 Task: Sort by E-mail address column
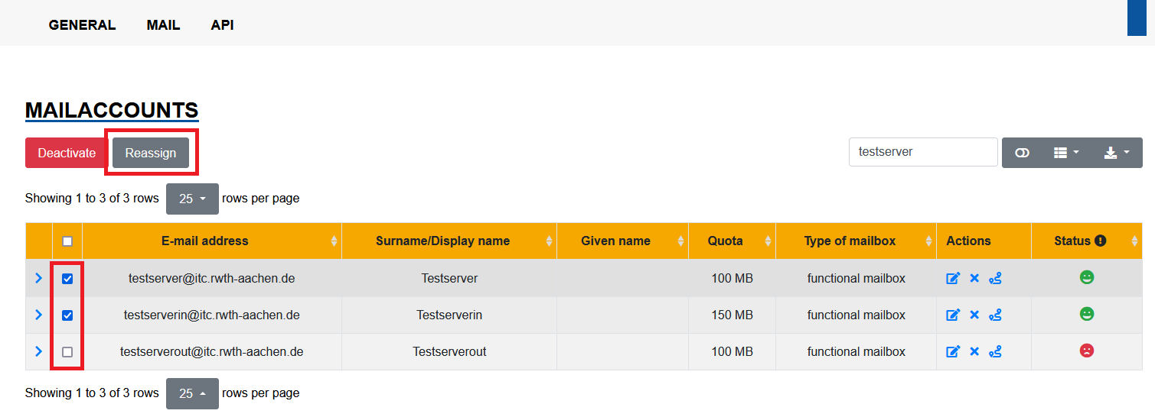(212, 241)
